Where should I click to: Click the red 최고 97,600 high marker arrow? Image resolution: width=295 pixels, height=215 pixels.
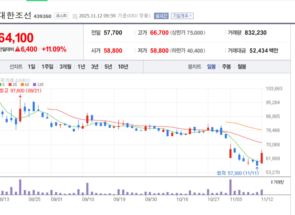pos(20,96)
